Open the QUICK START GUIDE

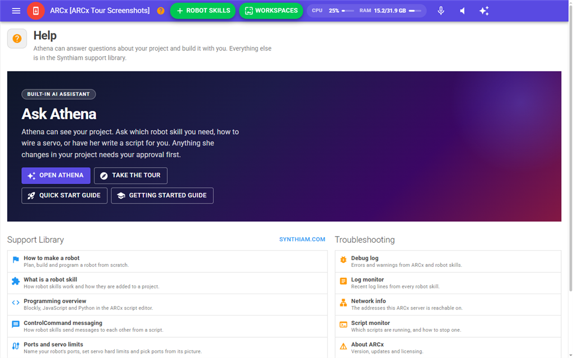(64, 195)
